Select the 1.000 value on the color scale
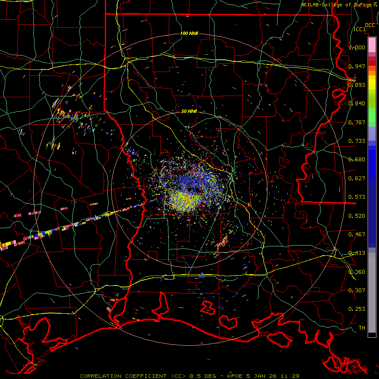This screenshot has width=379, height=379. click(357, 47)
